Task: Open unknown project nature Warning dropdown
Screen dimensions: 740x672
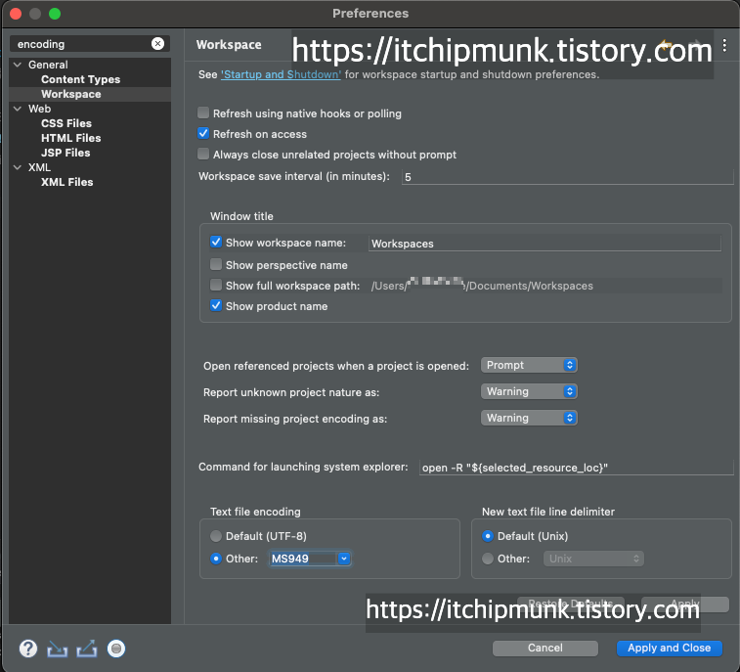Action: coord(529,391)
